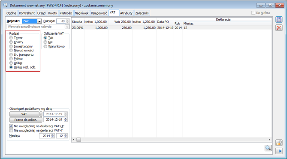The height and width of the screenshot is (159, 287).
Task: Click the magnifier preview icon at bottom right
Action: point(268,148)
